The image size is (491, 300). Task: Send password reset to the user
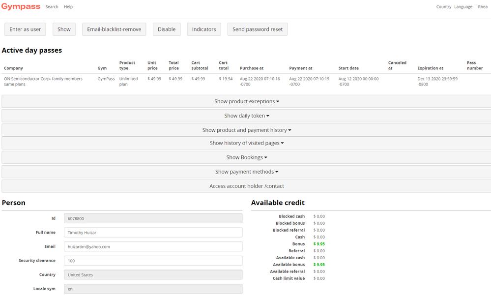[258, 30]
